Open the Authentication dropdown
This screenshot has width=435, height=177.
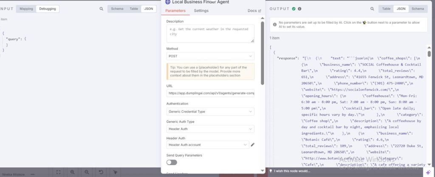[x=210, y=111]
